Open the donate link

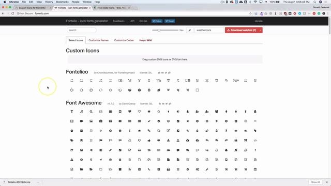click(x=259, y=21)
